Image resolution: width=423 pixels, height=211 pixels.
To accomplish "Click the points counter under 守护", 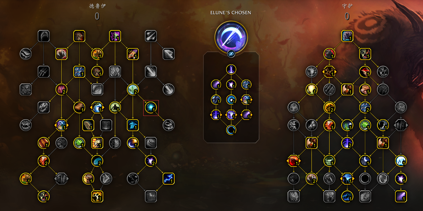I will 347,16.
